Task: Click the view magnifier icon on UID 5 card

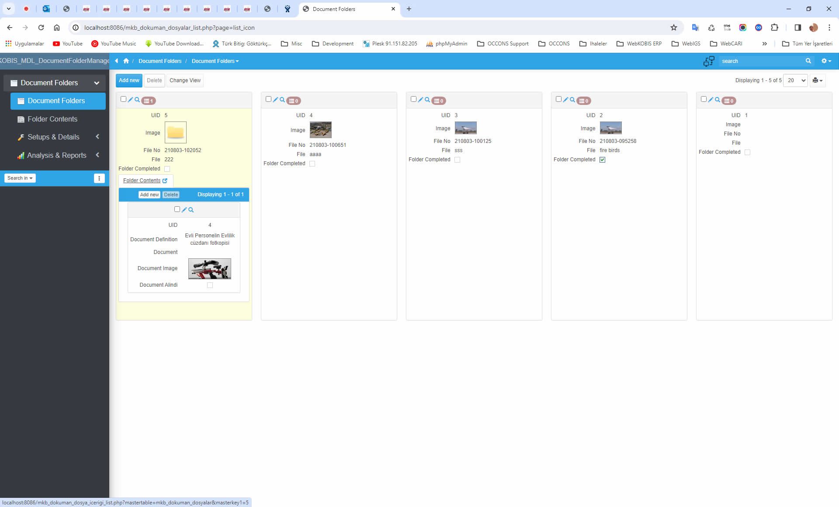Action: [137, 100]
